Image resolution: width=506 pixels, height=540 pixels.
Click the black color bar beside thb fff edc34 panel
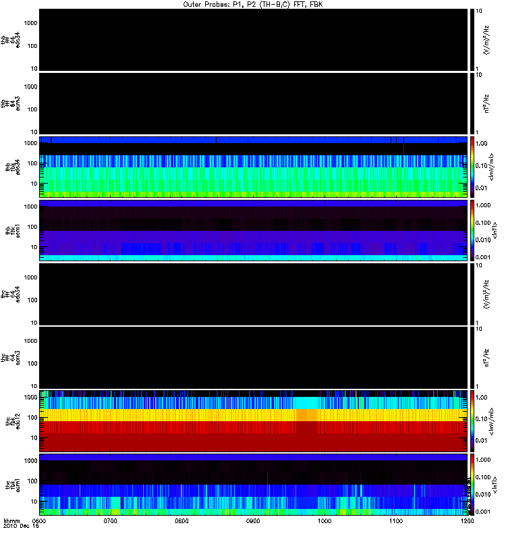[x=472, y=40]
